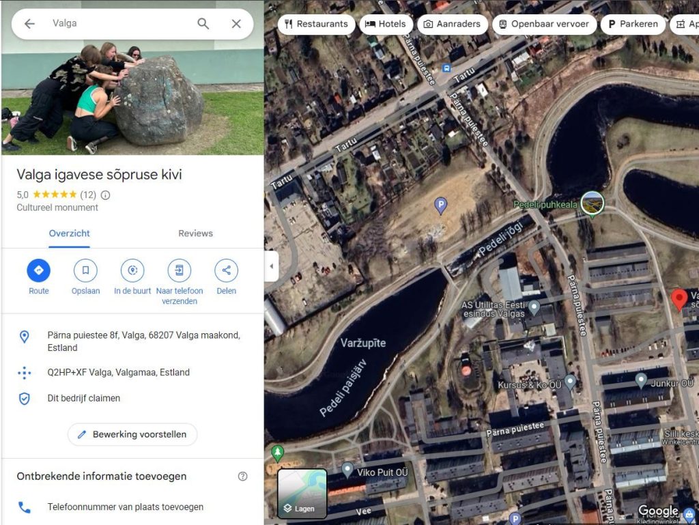Image resolution: width=699 pixels, height=525 pixels.
Task: Click Dit bedrijf claimen link
Action: (x=84, y=398)
